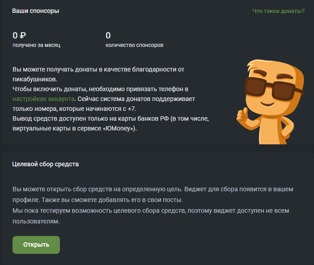Screen dimensions: 314x265
Task: Select the "Целевой сбор средств" heading
Action: pyautogui.click(x=45, y=164)
